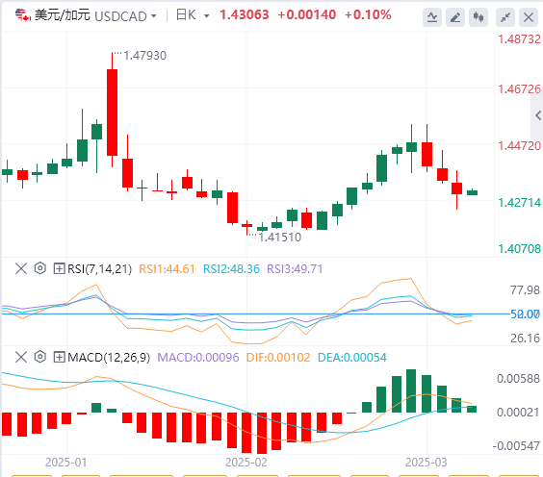Click the 1.46726 price axis label
543x477 pixels.
point(519,89)
